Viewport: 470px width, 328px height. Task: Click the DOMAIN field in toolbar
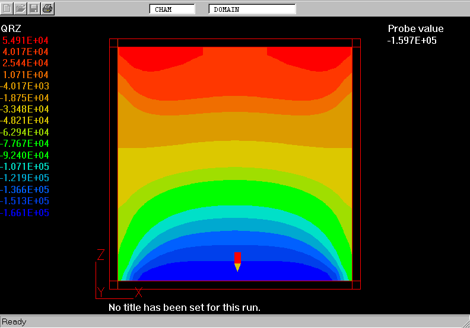pyautogui.click(x=252, y=9)
